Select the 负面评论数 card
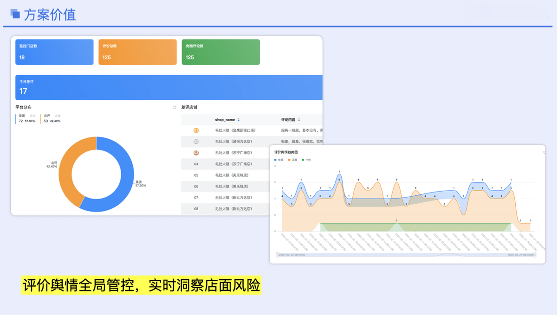The height and width of the screenshot is (315, 557). tap(220, 51)
